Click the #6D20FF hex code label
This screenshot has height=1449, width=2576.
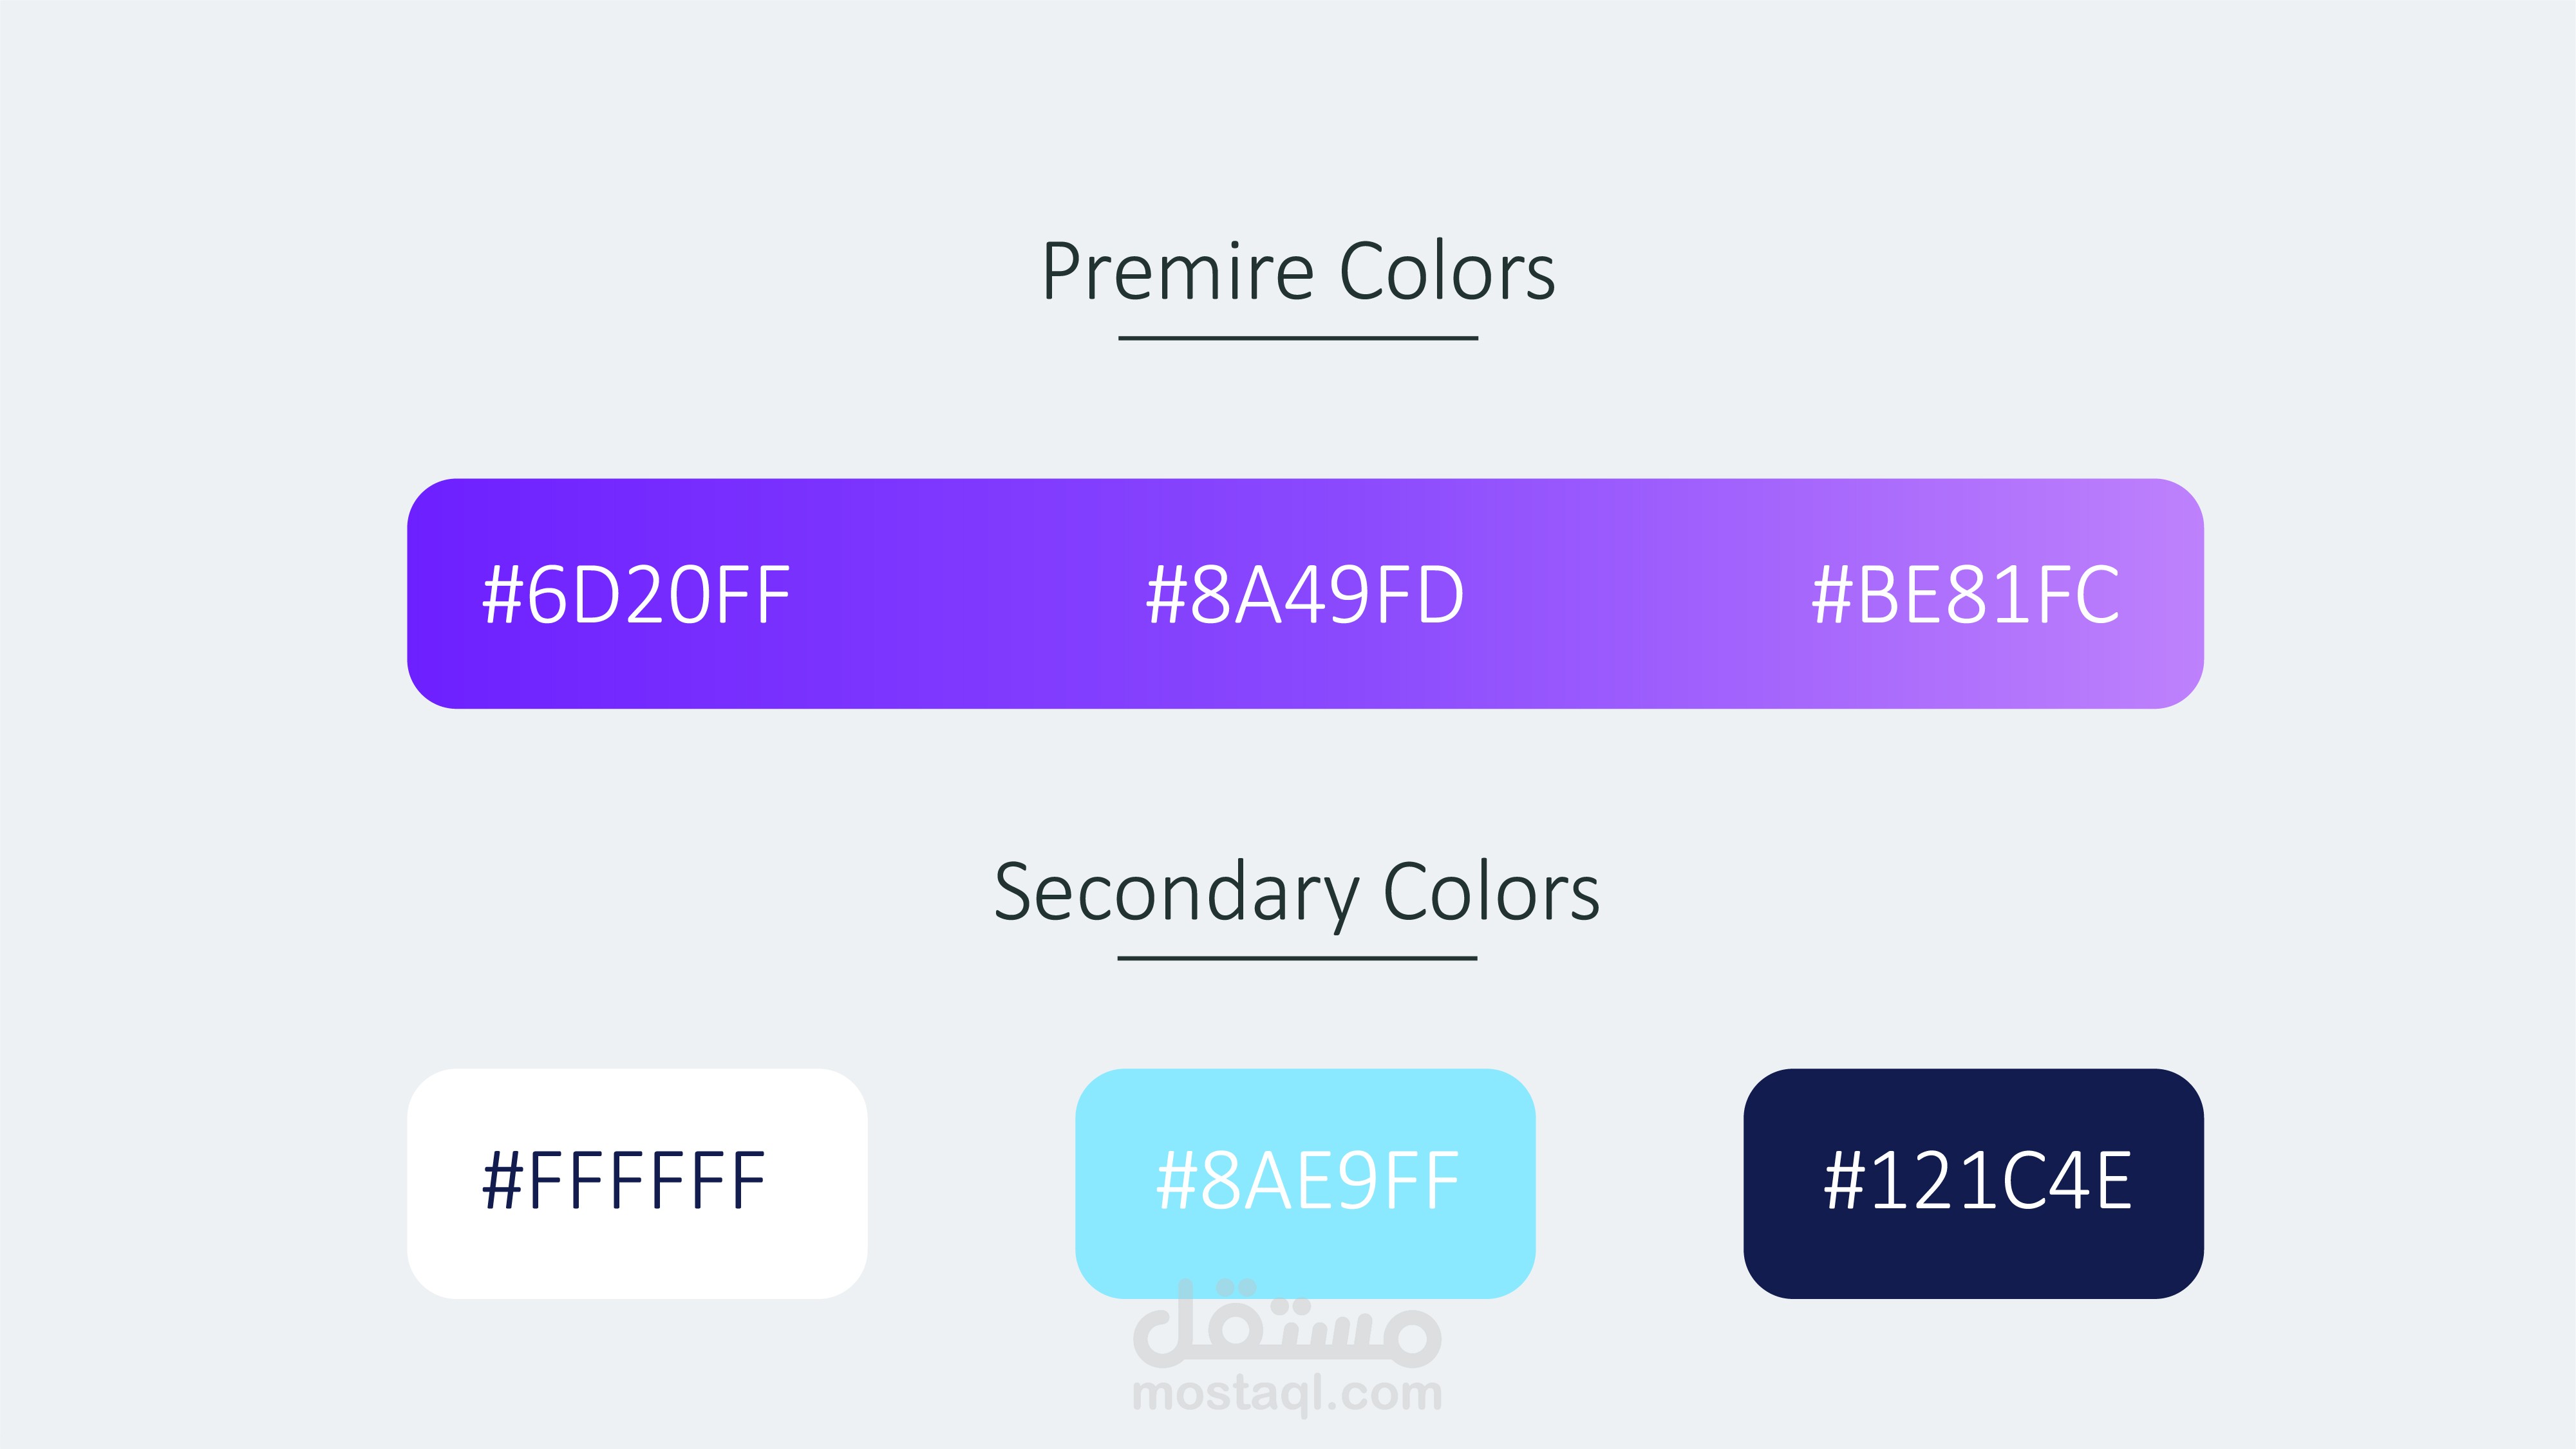[x=636, y=595]
